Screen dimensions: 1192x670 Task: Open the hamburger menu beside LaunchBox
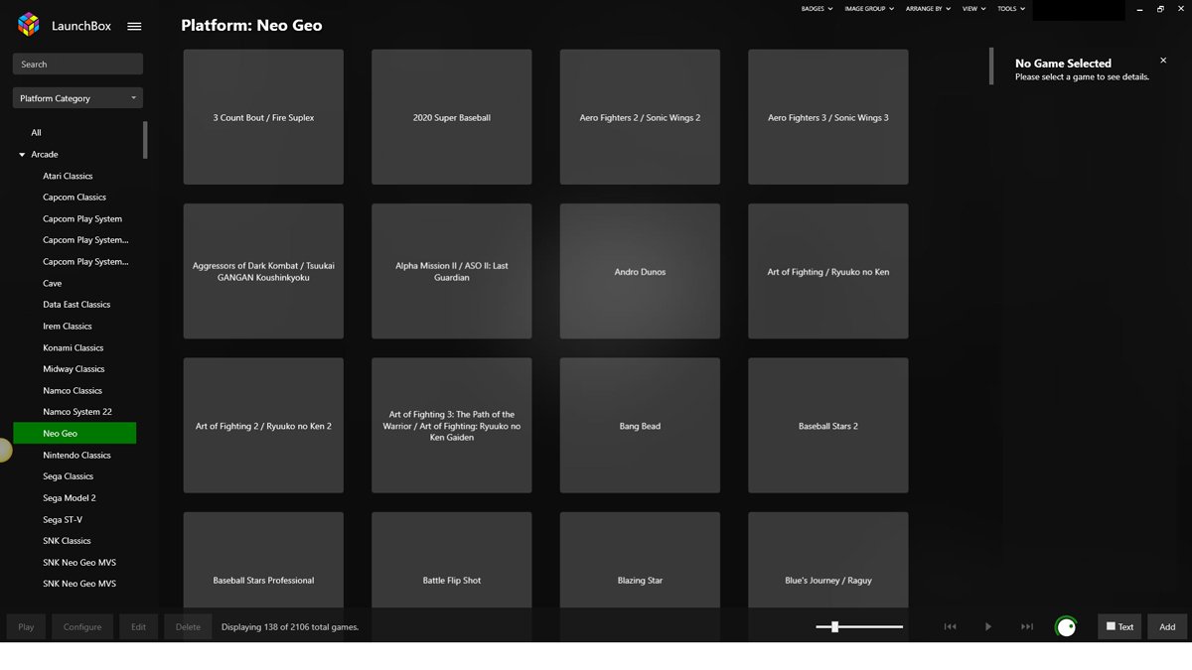(134, 27)
